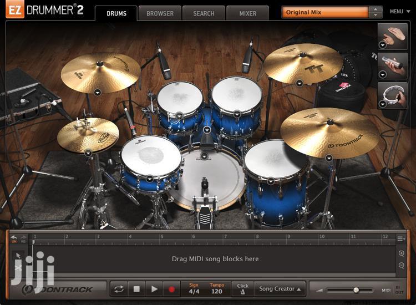This screenshot has height=305, width=416.
Task: Start playback with the Play button
Action: click(154, 289)
